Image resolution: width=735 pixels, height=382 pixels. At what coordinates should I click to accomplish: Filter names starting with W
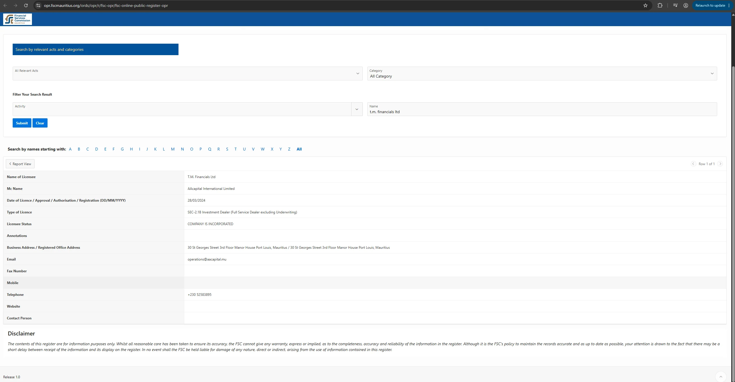pyautogui.click(x=263, y=149)
